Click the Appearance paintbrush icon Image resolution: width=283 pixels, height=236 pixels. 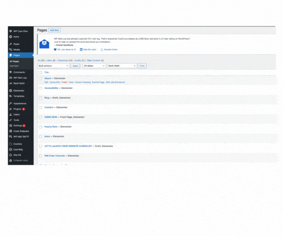pos(10,103)
